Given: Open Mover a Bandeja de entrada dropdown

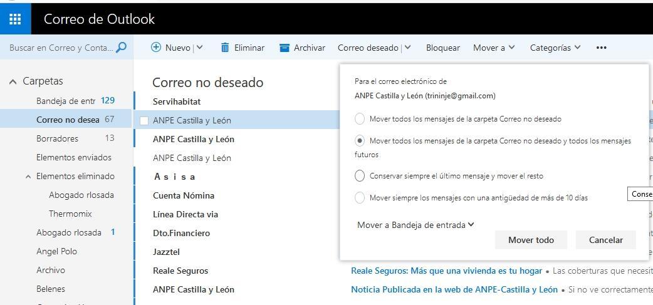Looking at the screenshot, I should pos(415,225).
